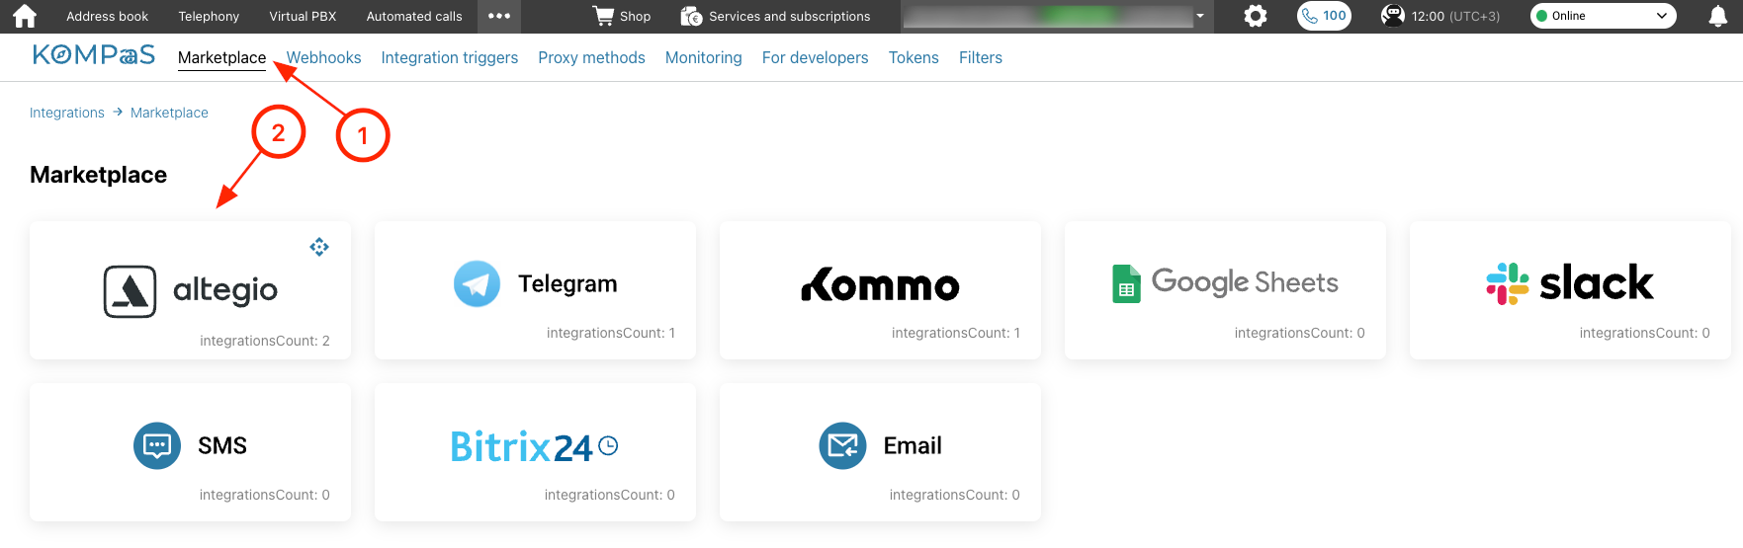The image size is (1743, 548).
Task: Go to the home icon
Action: 25,16
